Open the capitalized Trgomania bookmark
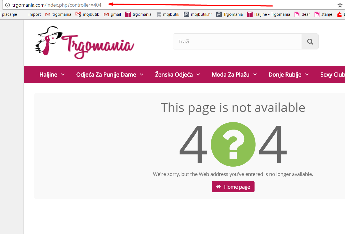Viewport: 345px width, 234px height. [230, 14]
